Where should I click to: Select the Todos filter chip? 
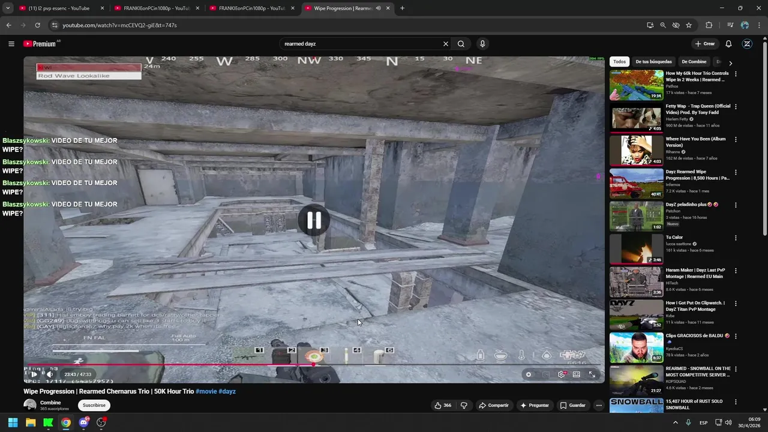[x=619, y=62]
